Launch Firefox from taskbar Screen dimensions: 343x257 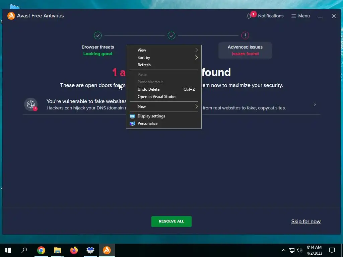click(x=74, y=250)
